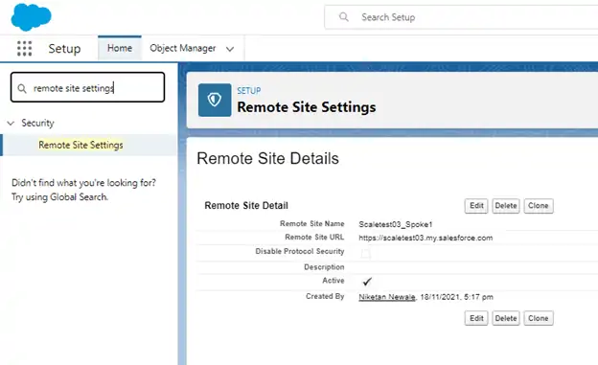Click the Remote Site Settings page title

pyautogui.click(x=307, y=107)
